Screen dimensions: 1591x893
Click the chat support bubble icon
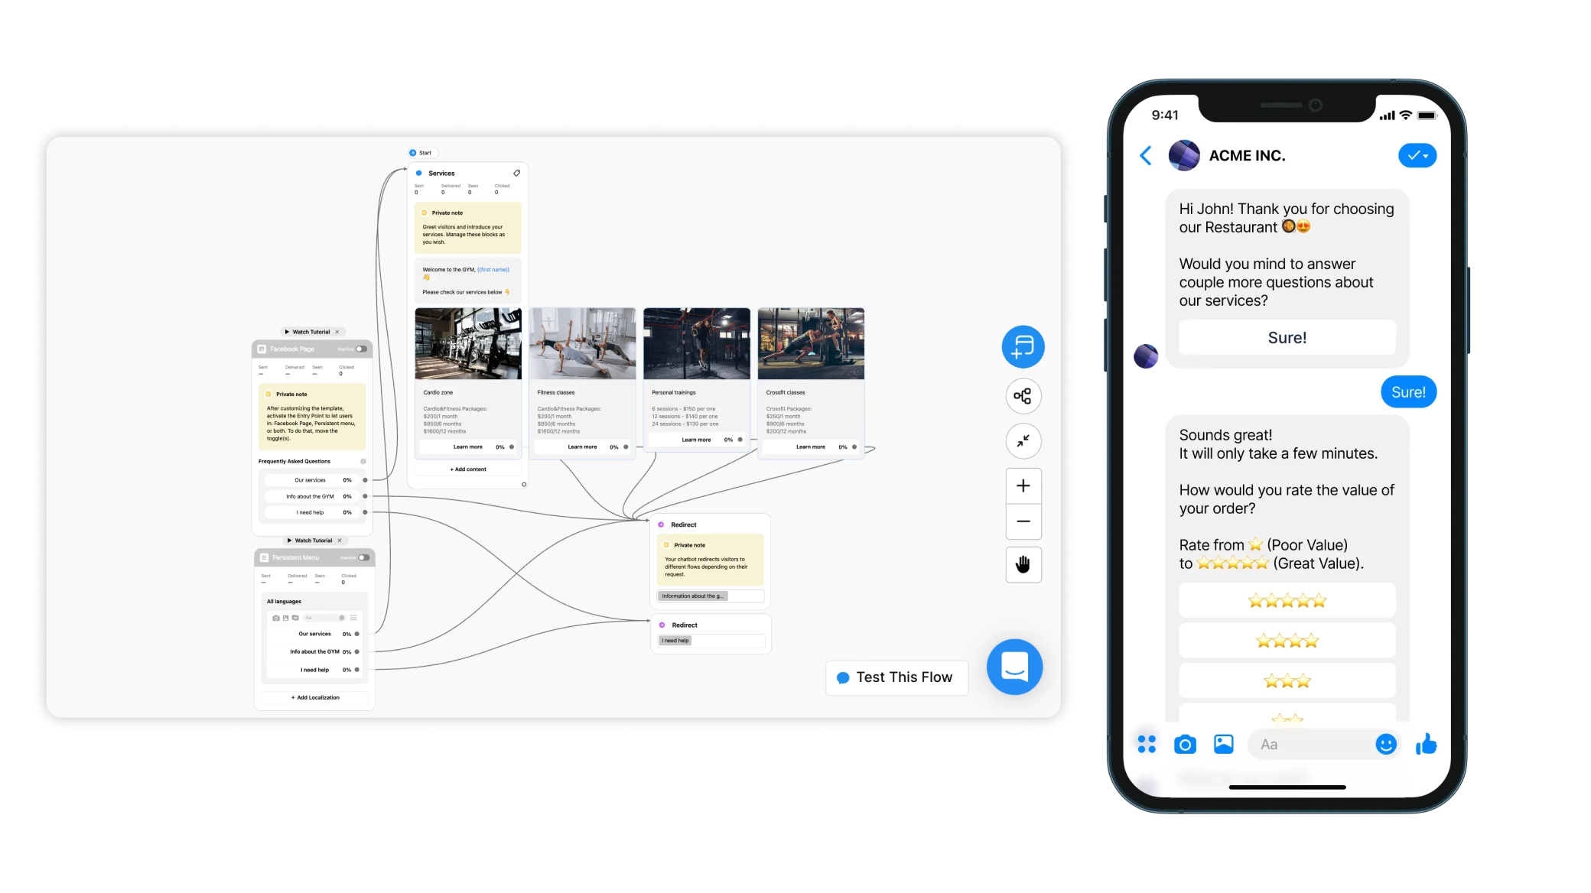point(1013,667)
